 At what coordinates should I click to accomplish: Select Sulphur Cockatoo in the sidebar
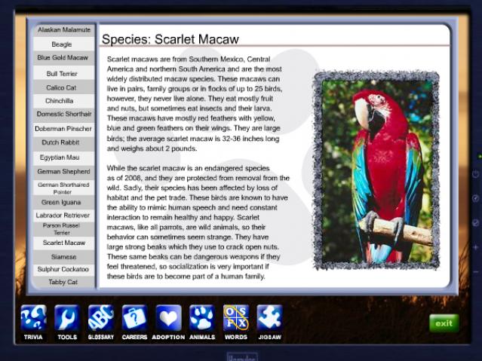click(x=63, y=269)
